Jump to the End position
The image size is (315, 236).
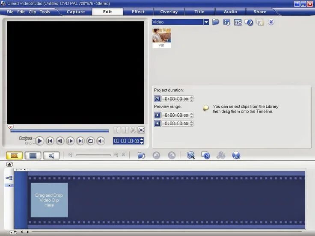(80, 141)
